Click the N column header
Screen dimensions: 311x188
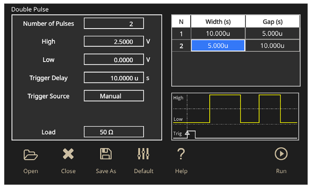(181, 21)
